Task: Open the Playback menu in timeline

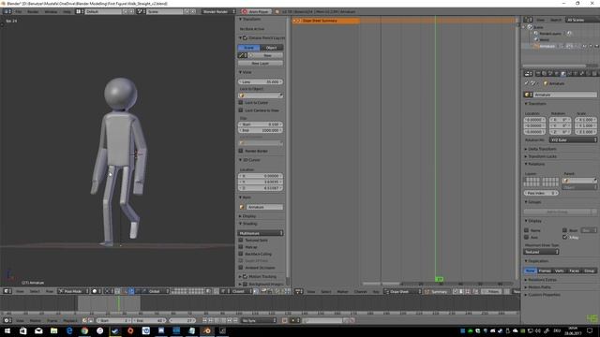Action: pyautogui.click(x=70, y=320)
